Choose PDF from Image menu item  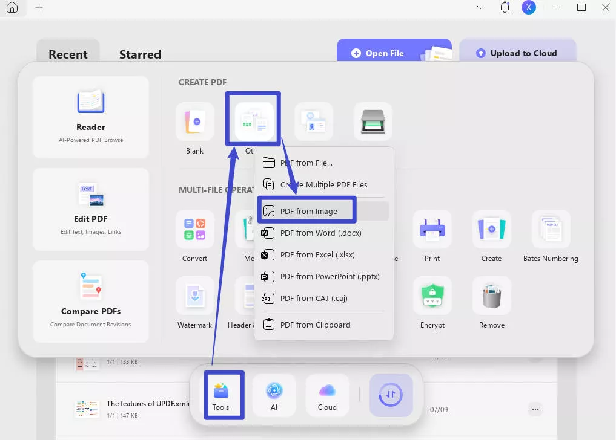pos(308,211)
